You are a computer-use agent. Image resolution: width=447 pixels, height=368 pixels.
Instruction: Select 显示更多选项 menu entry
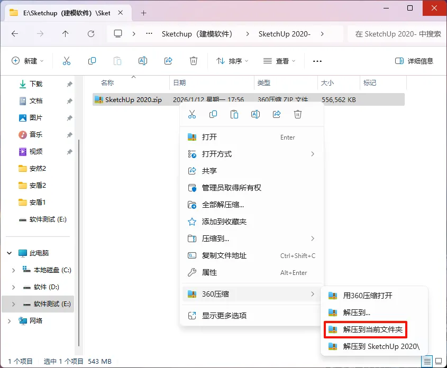point(252,316)
